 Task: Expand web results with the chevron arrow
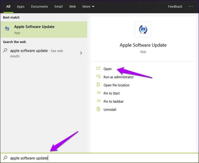pos(81,53)
